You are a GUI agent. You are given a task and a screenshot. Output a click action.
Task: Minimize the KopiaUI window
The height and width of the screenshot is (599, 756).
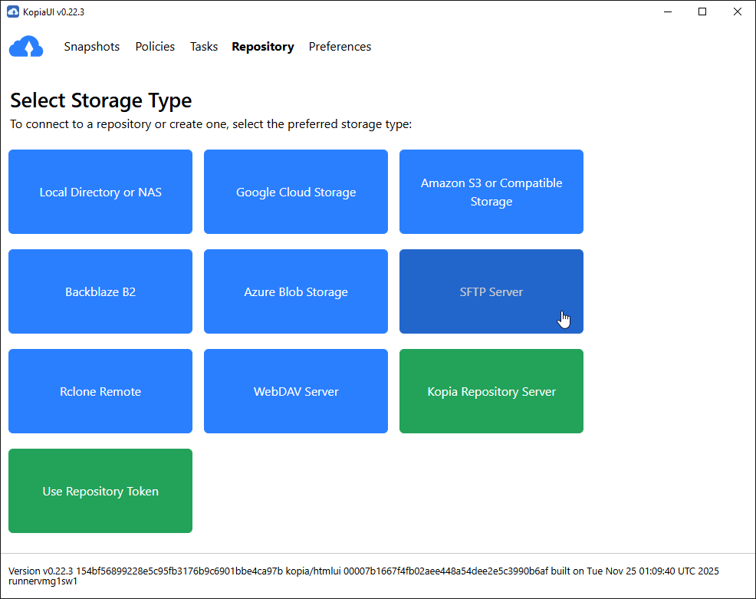667,12
